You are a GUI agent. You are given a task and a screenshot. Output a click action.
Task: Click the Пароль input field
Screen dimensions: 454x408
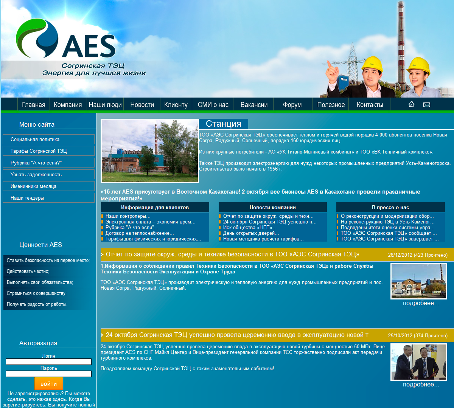point(48,374)
